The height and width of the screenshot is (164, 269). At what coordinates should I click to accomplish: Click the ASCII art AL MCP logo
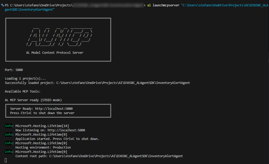[59, 37]
